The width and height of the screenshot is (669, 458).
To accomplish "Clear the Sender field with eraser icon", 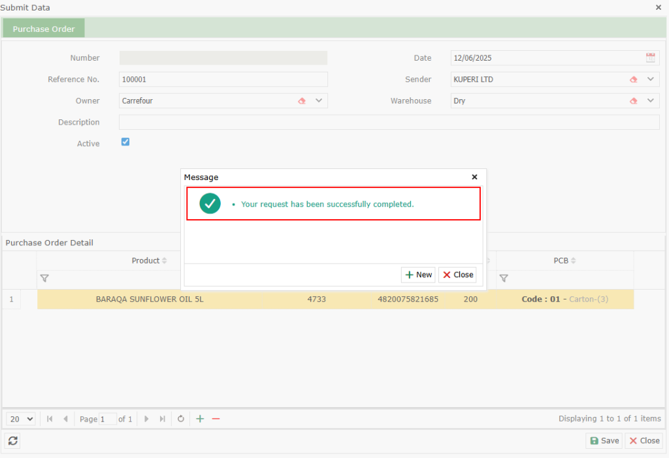I will point(633,80).
